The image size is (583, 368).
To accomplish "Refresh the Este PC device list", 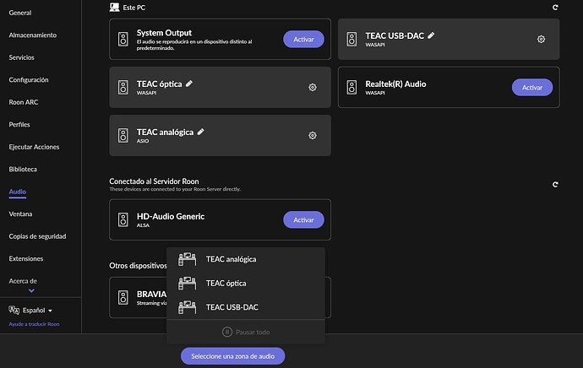I will pyautogui.click(x=555, y=7).
